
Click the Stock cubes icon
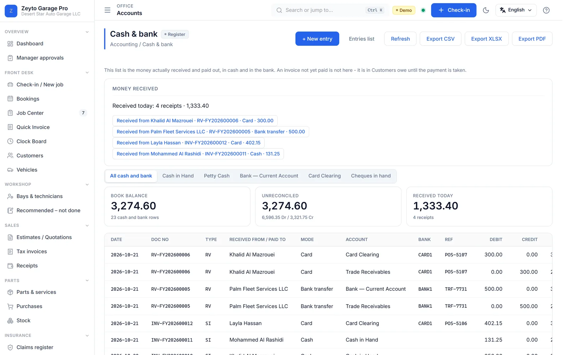10,321
